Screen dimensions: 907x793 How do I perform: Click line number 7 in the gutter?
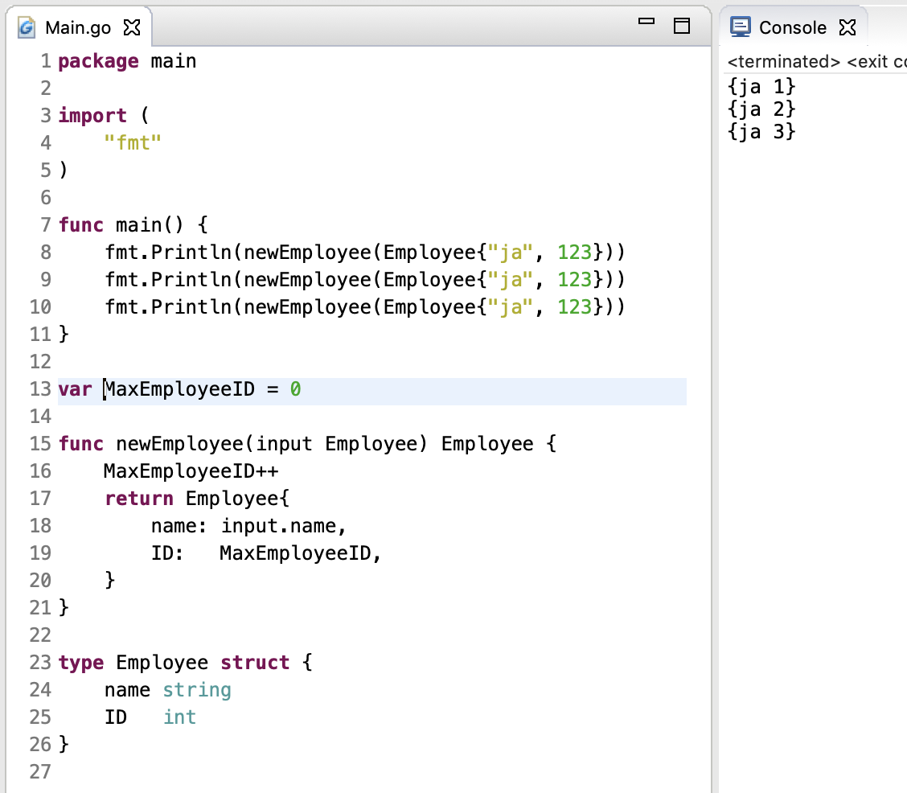pyautogui.click(x=45, y=224)
